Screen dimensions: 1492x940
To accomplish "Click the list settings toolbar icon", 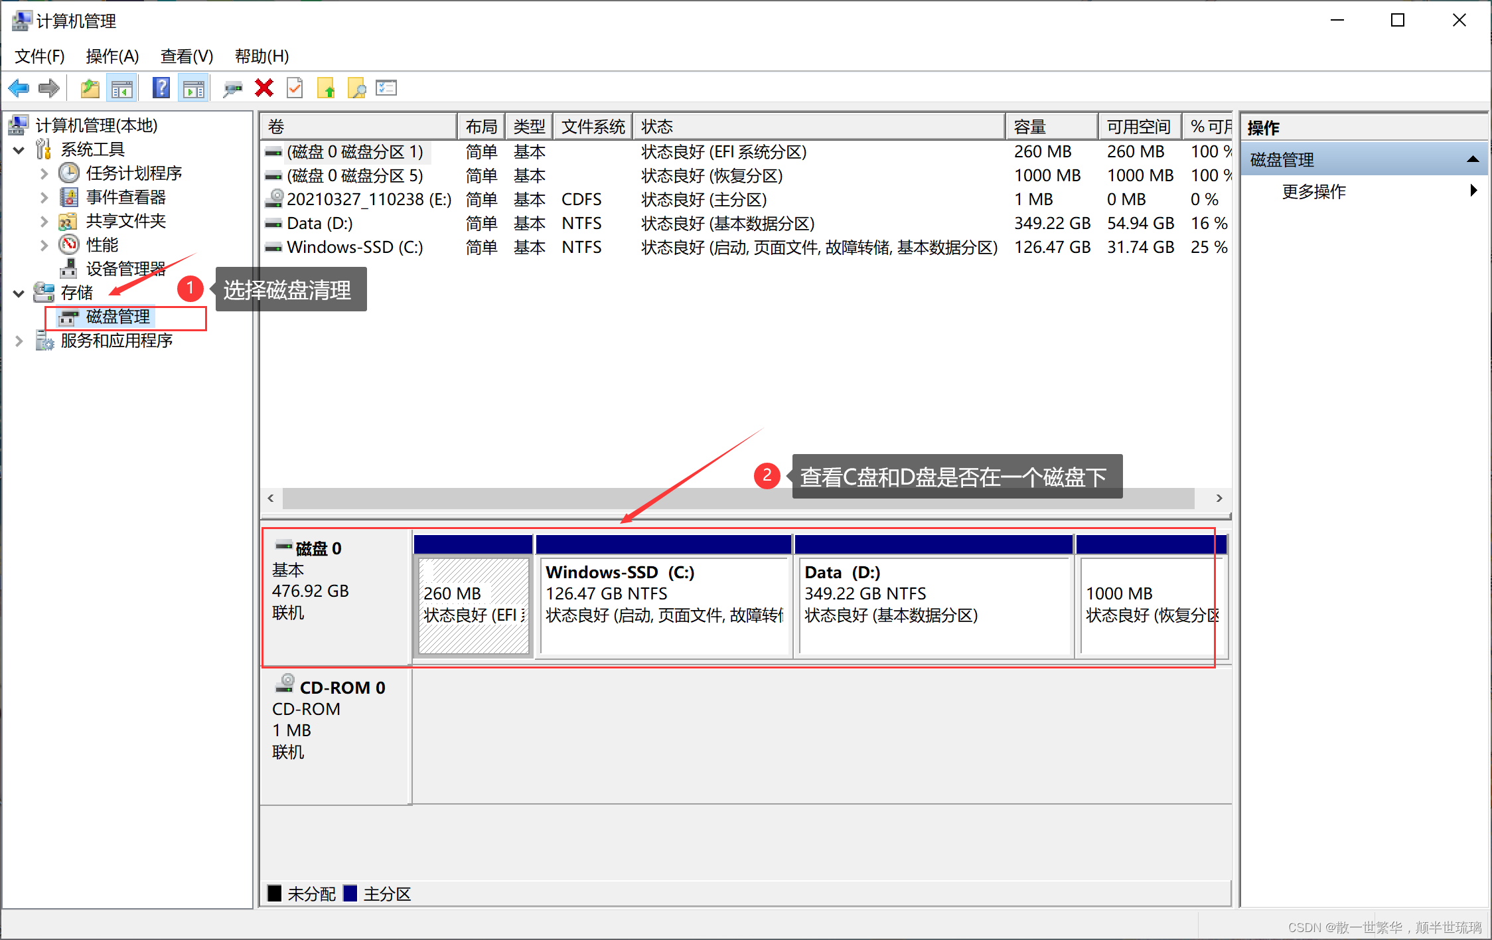I will [386, 88].
